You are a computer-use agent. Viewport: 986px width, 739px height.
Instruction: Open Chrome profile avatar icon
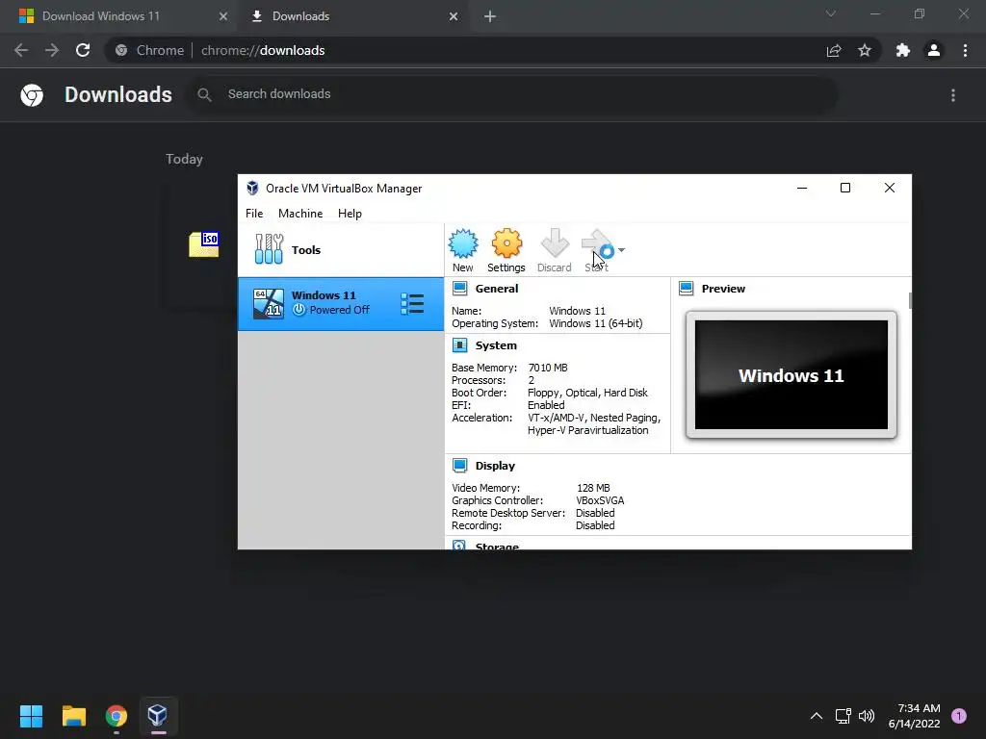tap(934, 50)
